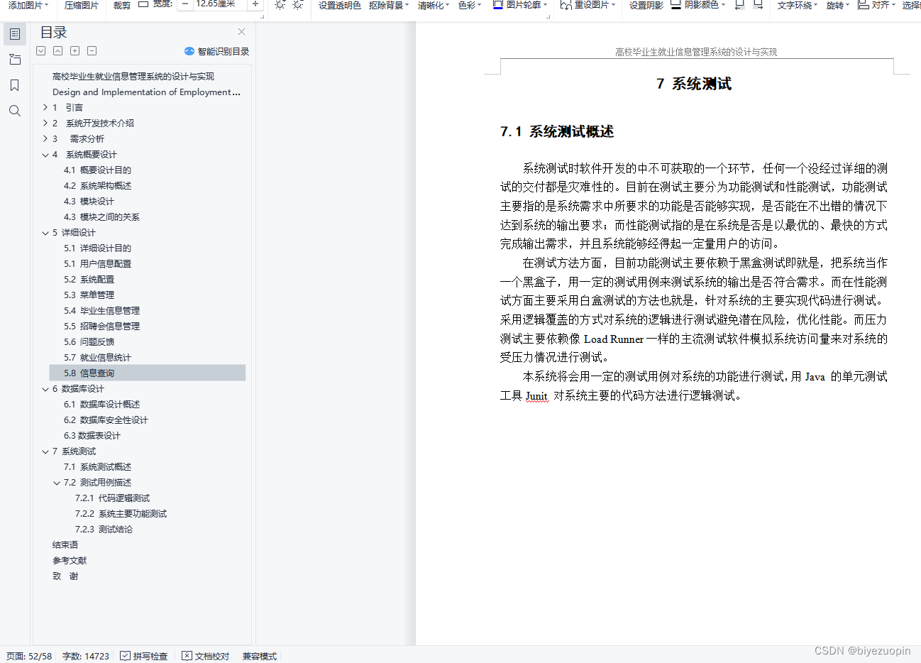This screenshot has height=663, width=921.
Task: Open 文字环绕 dropdown
Action: pyautogui.click(x=798, y=5)
